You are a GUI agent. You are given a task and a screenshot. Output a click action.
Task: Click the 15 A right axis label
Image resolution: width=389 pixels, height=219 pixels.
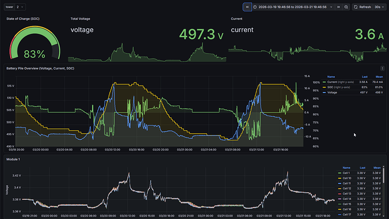click(307, 76)
